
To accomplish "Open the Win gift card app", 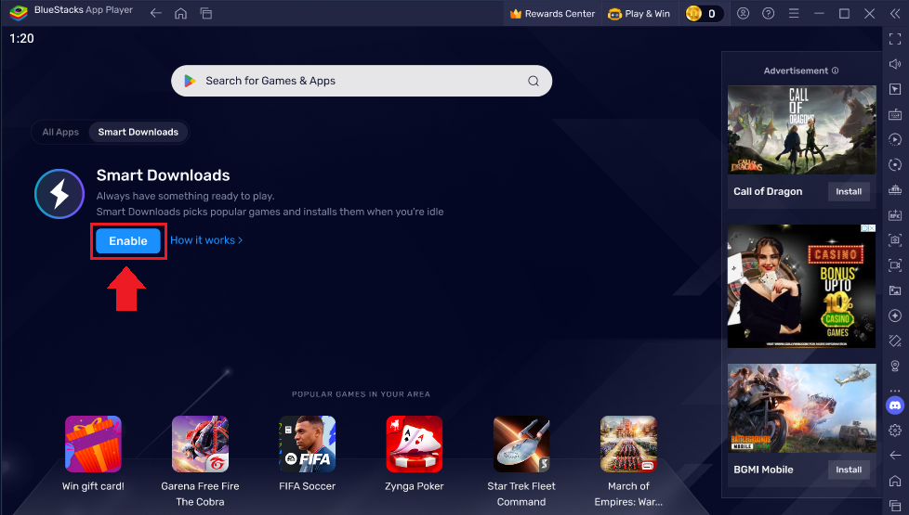I will (93, 444).
